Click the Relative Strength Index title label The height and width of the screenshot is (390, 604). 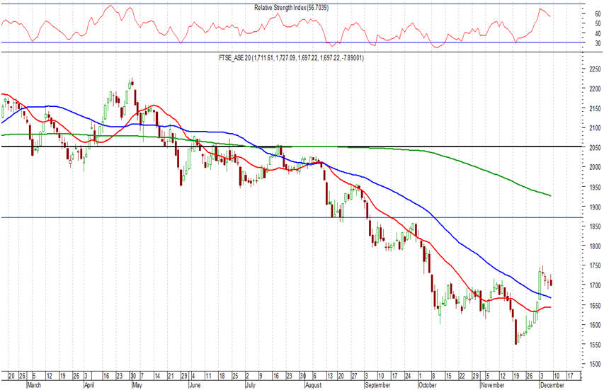291,8
